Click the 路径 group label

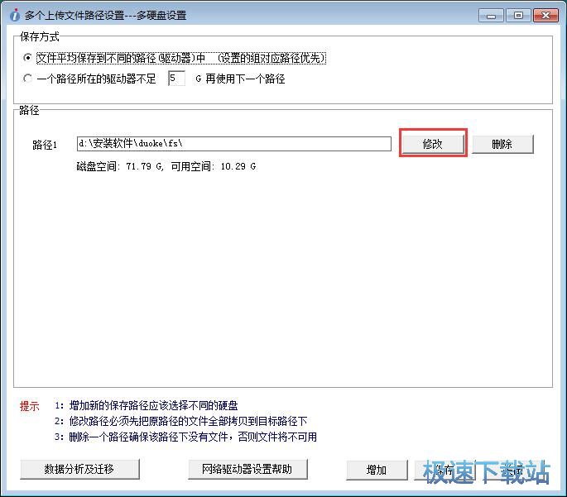tap(29, 110)
